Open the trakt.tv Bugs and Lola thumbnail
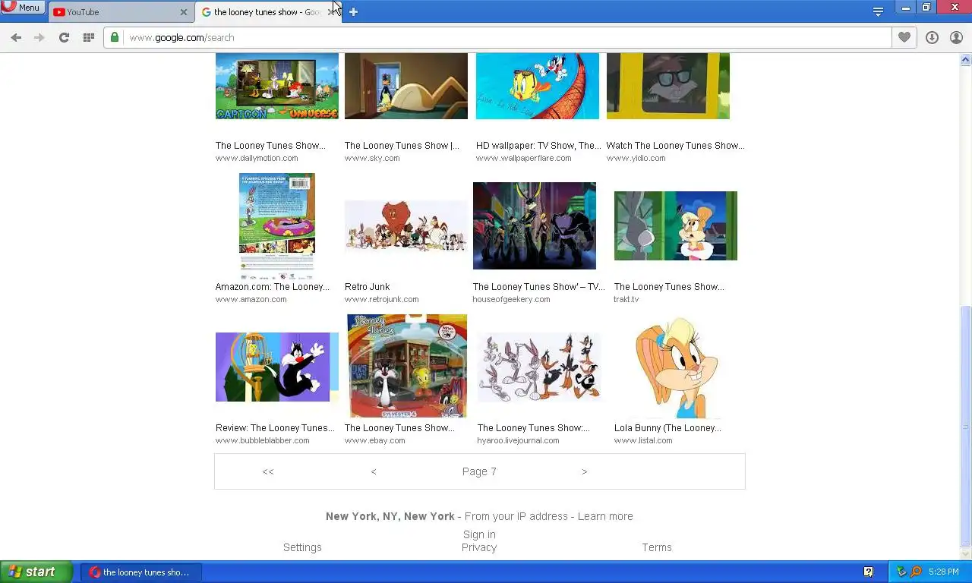This screenshot has height=583, width=972. point(676,225)
